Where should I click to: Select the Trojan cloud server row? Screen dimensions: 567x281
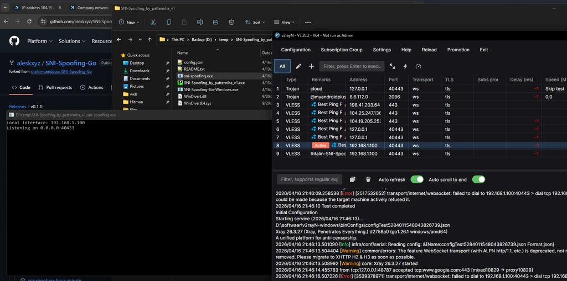point(420,88)
